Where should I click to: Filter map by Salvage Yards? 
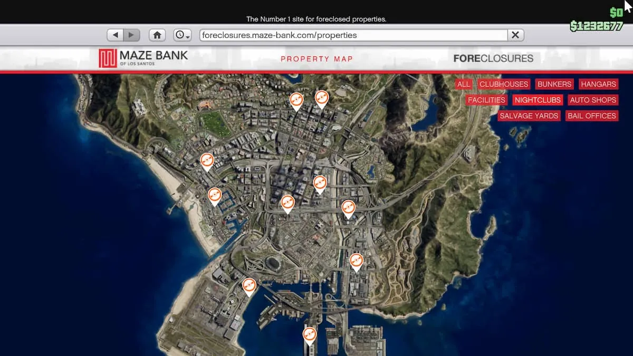click(x=529, y=116)
